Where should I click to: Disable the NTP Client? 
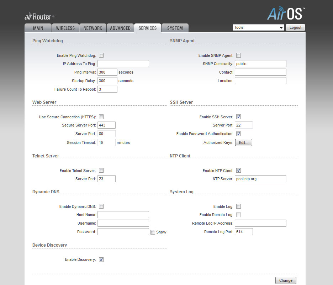point(238,170)
